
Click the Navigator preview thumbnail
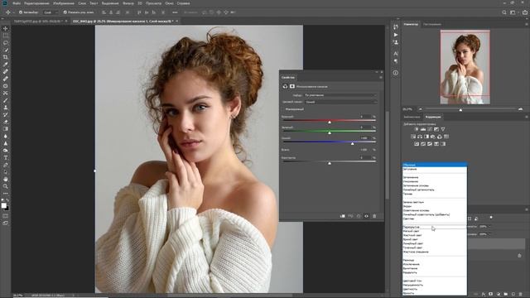[x=465, y=67]
